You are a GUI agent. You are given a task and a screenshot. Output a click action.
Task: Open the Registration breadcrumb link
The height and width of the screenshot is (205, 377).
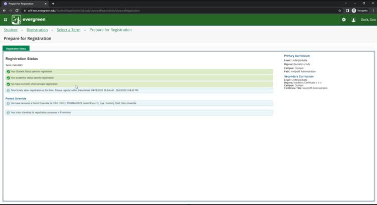[37, 30]
